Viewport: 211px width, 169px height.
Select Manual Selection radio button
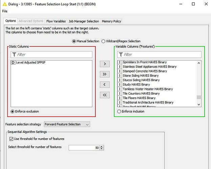coord(74,41)
